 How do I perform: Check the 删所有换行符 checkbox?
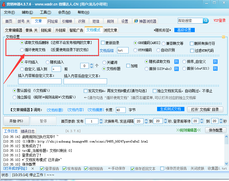point(192,43)
